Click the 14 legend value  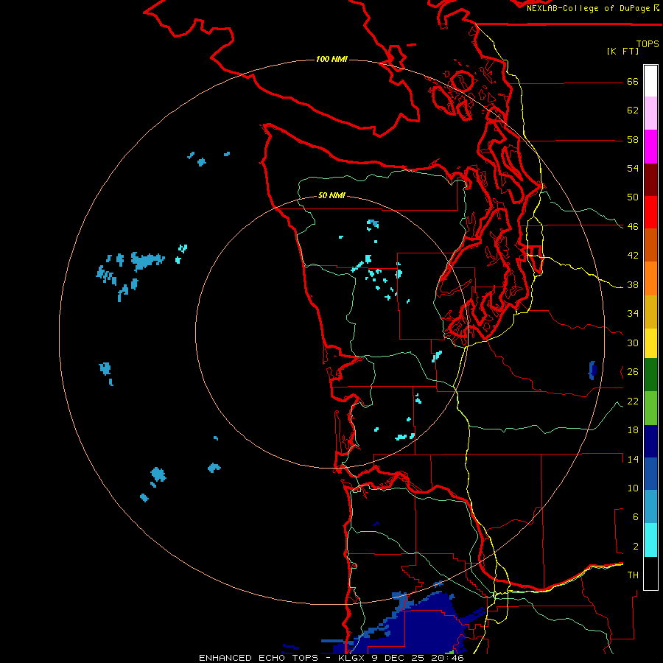tap(633, 459)
